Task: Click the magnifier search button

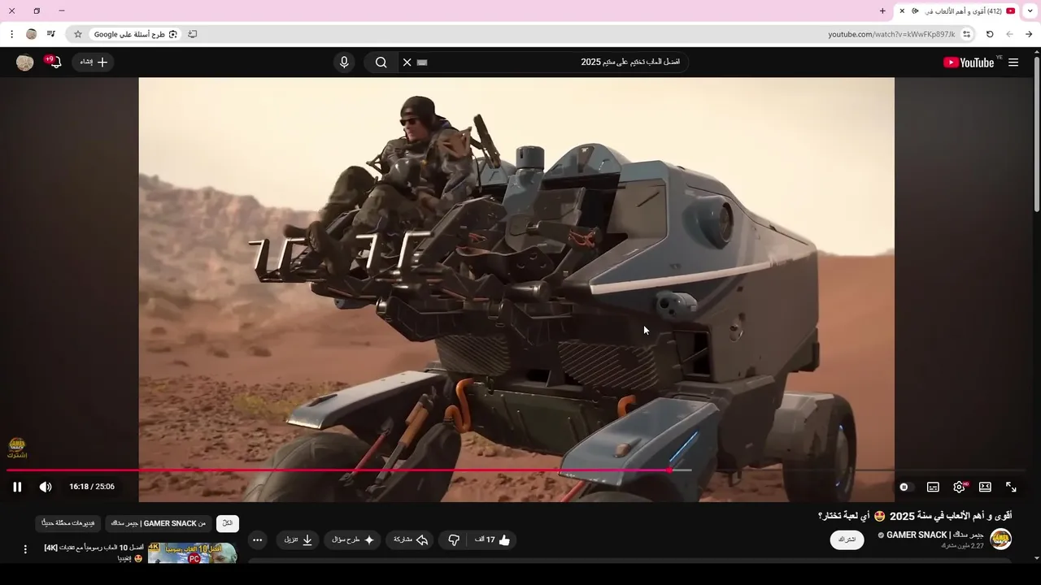Action: 381,63
